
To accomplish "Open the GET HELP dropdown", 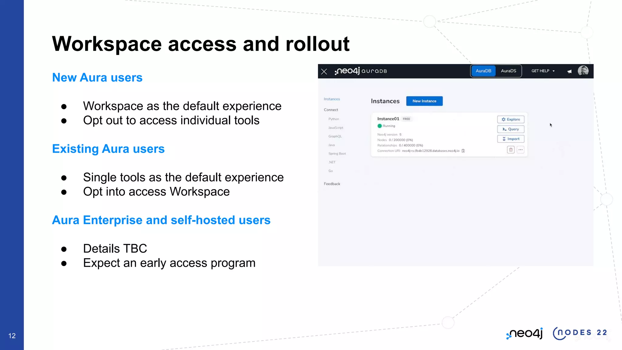I will 543,71.
